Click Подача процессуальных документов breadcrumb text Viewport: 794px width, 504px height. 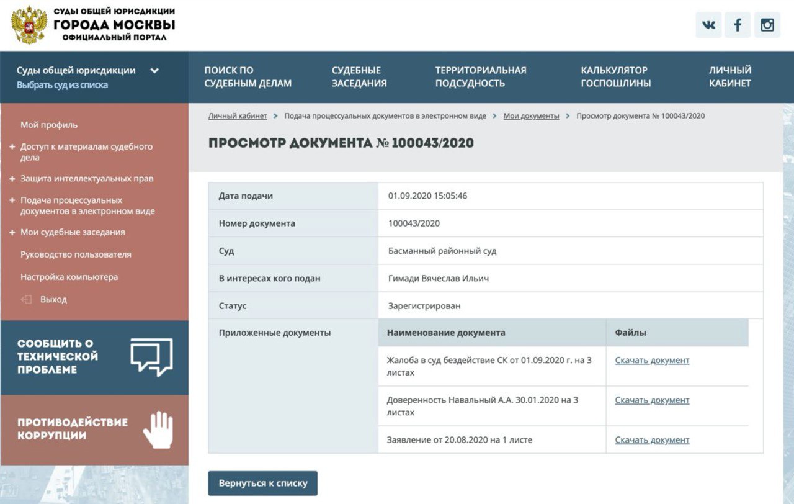coord(385,116)
